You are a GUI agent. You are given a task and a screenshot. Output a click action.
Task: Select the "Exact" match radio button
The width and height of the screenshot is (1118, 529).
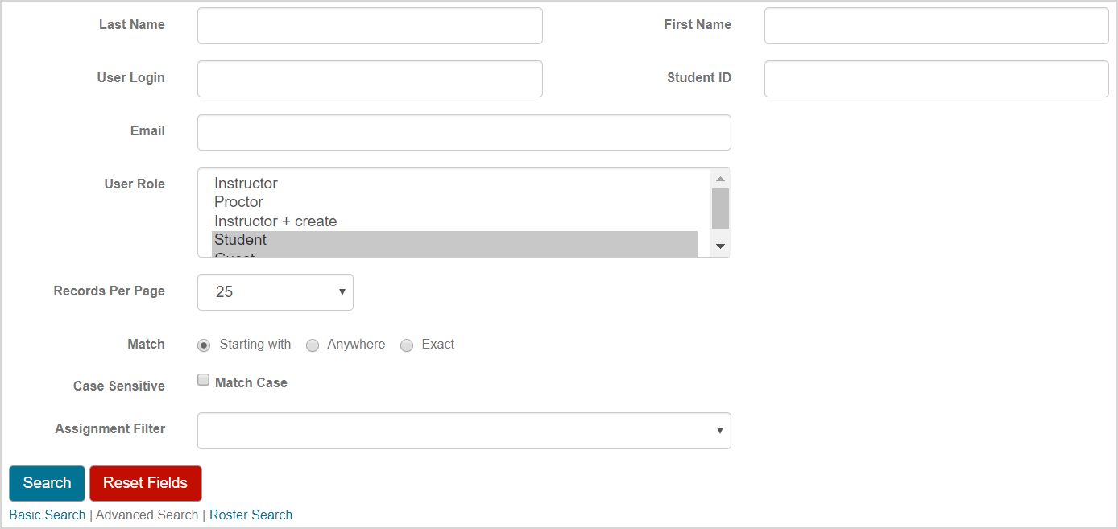407,345
